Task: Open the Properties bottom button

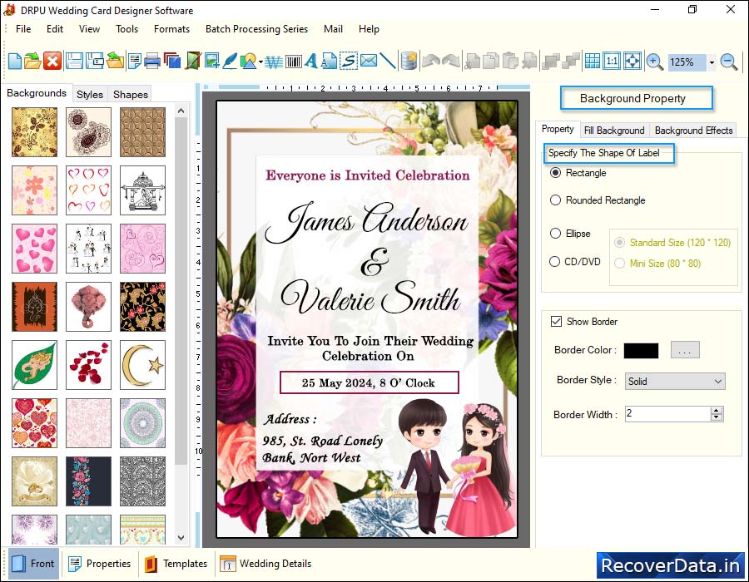Action: [99, 564]
